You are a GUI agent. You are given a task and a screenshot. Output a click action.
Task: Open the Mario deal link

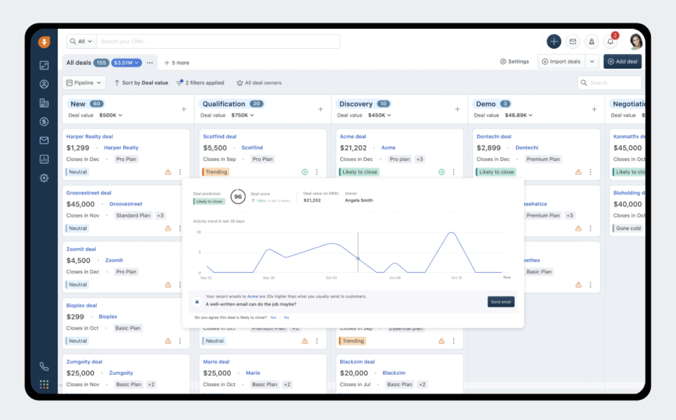click(216, 362)
